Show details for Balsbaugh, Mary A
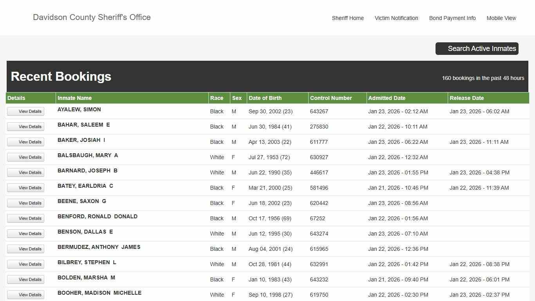This screenshot has height=301, width=535. pos(26,157)
